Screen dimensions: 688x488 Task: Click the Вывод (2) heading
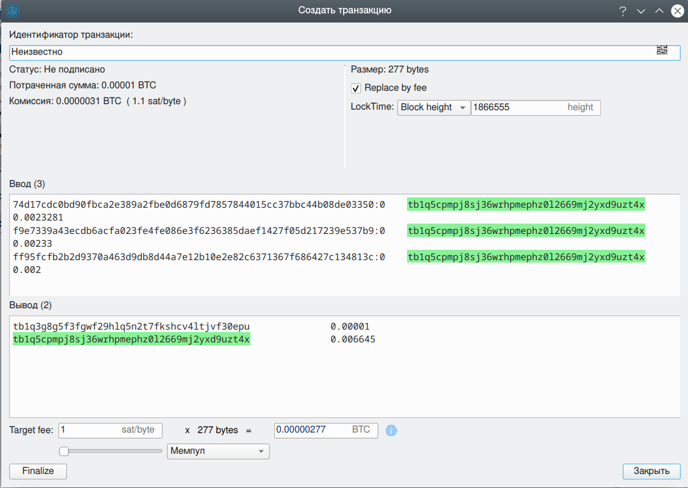click(30, 305)
